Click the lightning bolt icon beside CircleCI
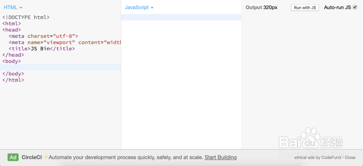The width and height of the screenshot is (363, 166). coord(46,157)
